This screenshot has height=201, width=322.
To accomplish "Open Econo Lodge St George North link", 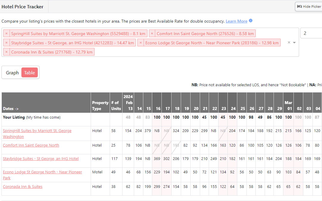I will (x=42, y=175).
